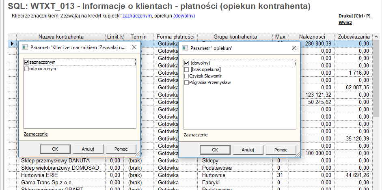Viewport: 382px width, 190px height.
Task: Click the Naleznosci value 280 800,39
Action: click(318, 43)
